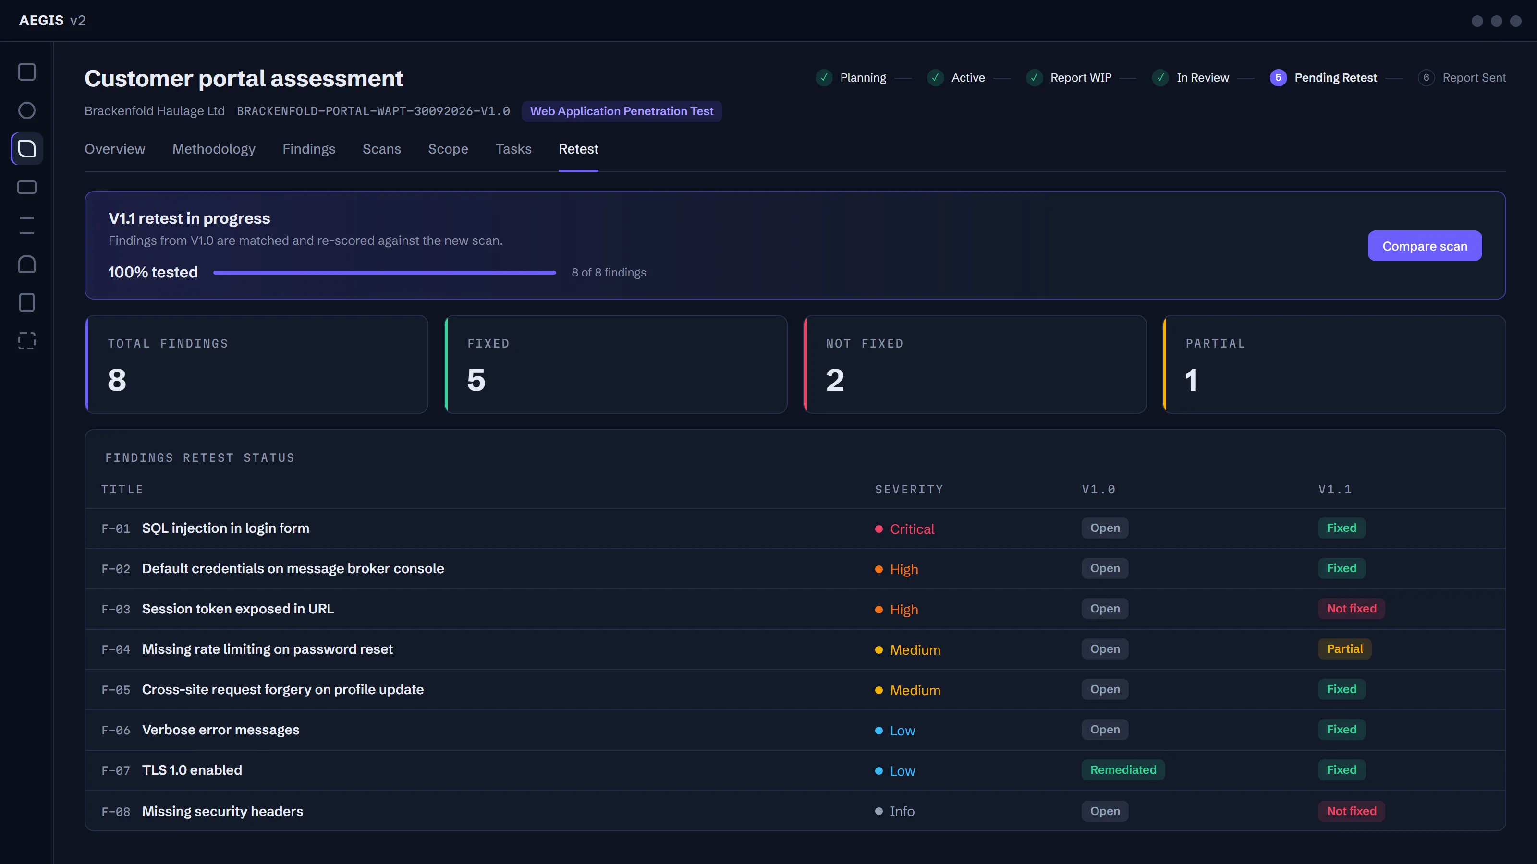This screenshot has height=864, width=1537.
Task: Click Not fixed badge for Missing security headers
Action: pyautogui.click(x=1352, y=811)
